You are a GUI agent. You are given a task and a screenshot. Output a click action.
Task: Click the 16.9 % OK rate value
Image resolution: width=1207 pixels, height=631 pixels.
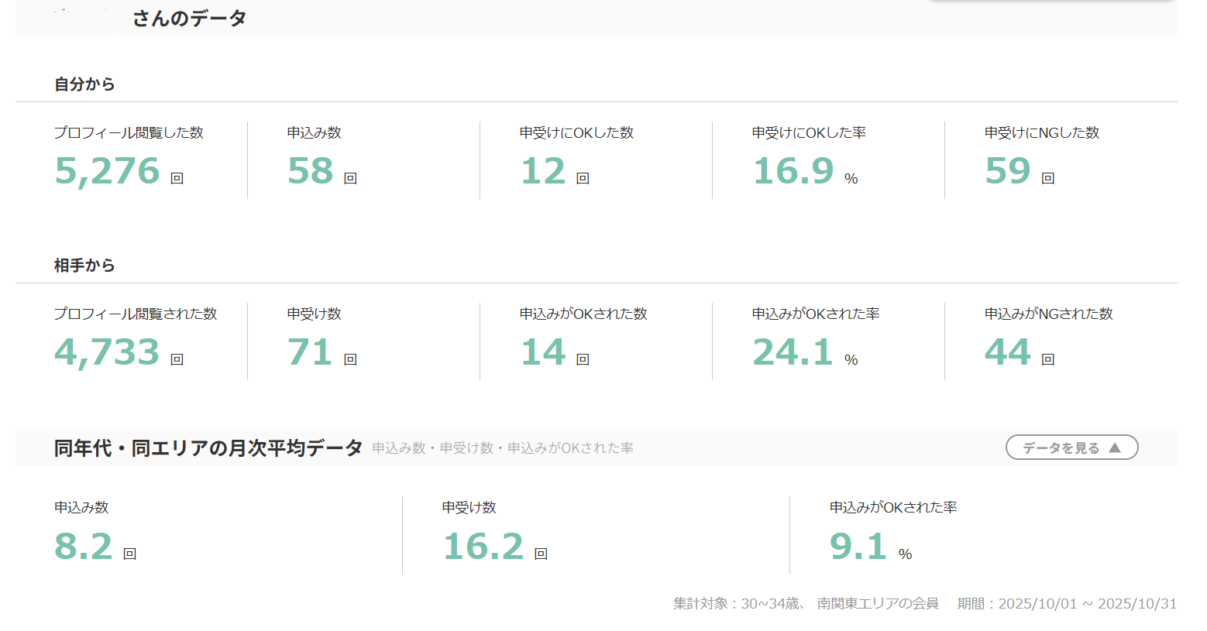pyautogui.click(x=793, y=171)
